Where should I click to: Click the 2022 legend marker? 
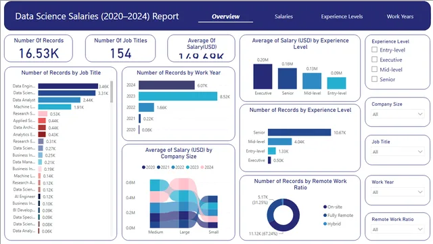coord(173,167)
